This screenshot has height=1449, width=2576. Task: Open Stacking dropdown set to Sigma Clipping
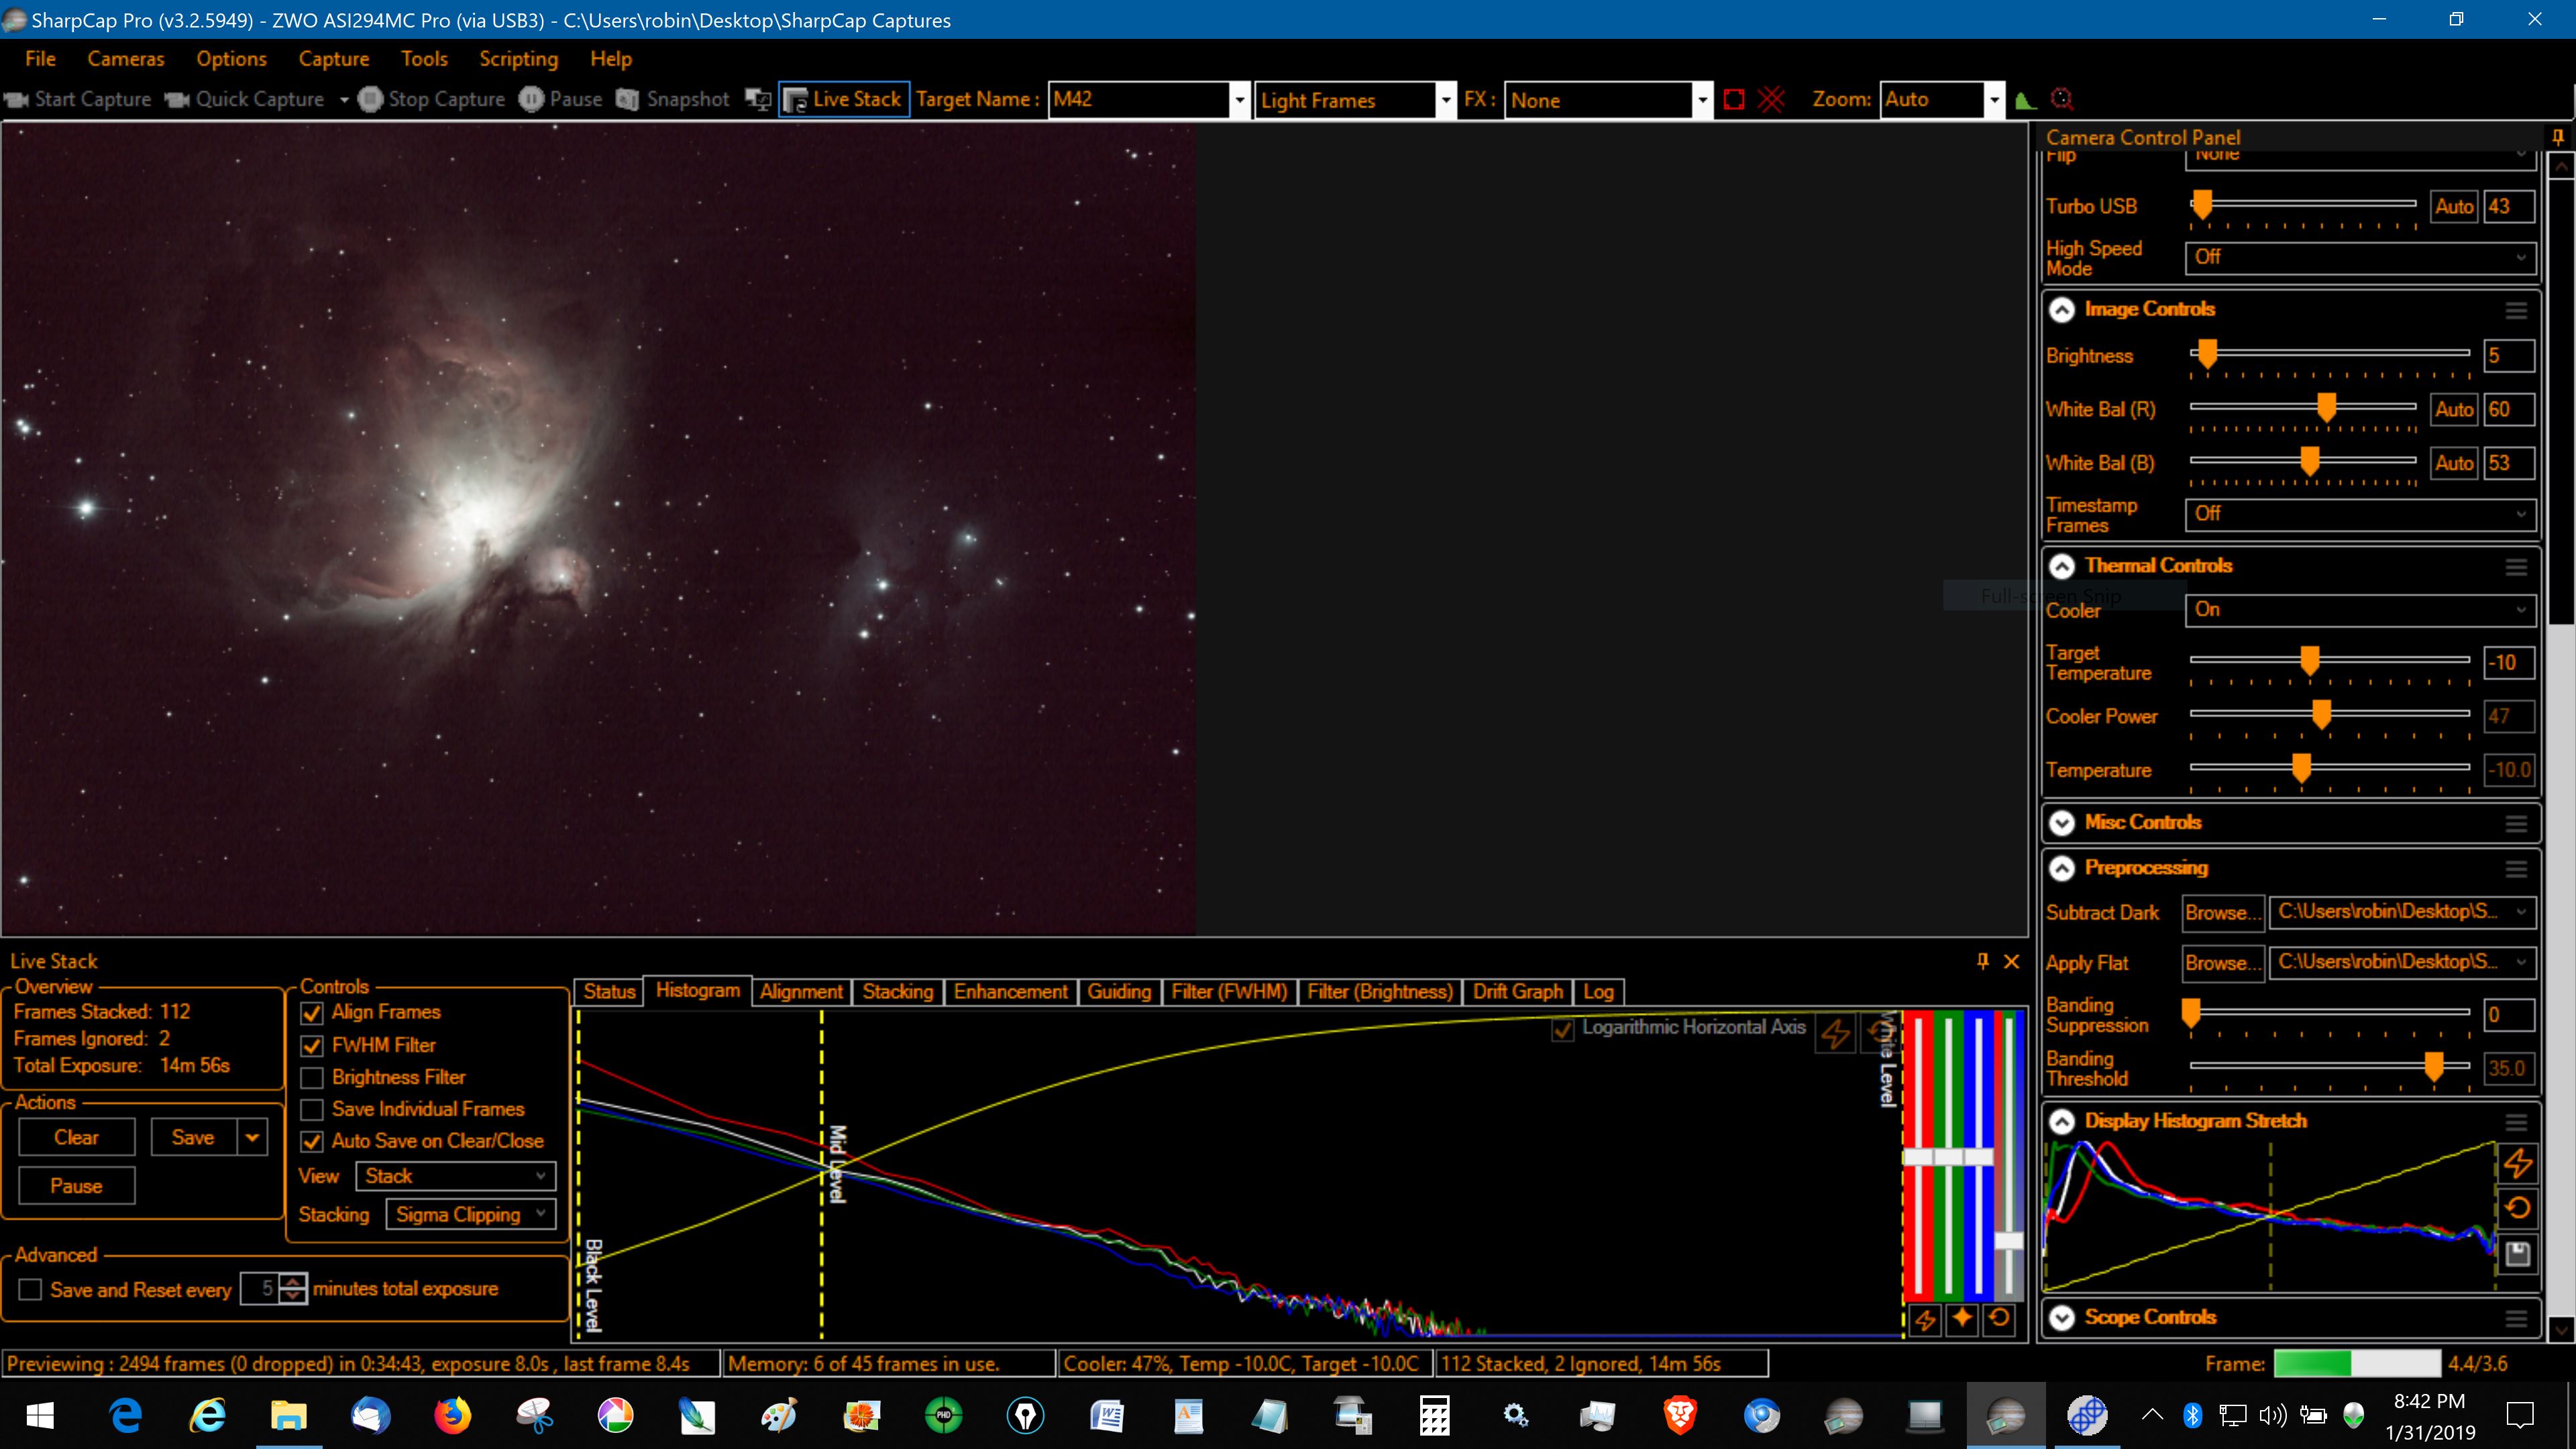pos(470,1215)
